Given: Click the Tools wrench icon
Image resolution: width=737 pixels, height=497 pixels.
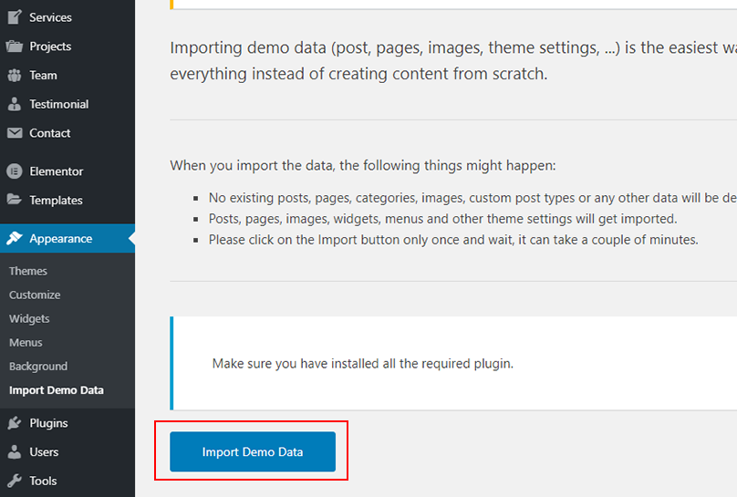Looking at the screenshot, I should (14, 481).
